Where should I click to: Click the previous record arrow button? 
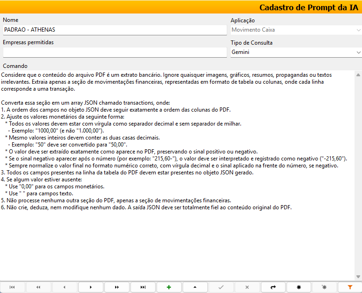pyautogui.click(x=64, y=287)
